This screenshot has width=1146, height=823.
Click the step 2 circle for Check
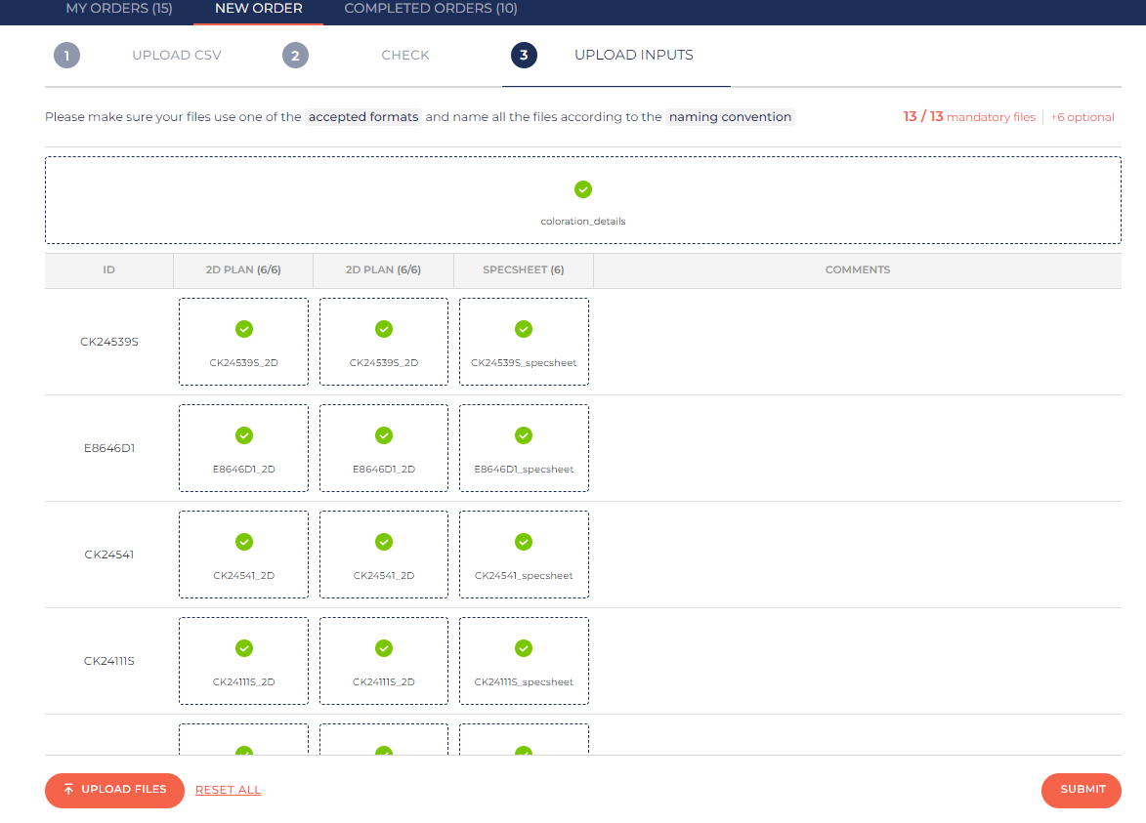(295, 56)
